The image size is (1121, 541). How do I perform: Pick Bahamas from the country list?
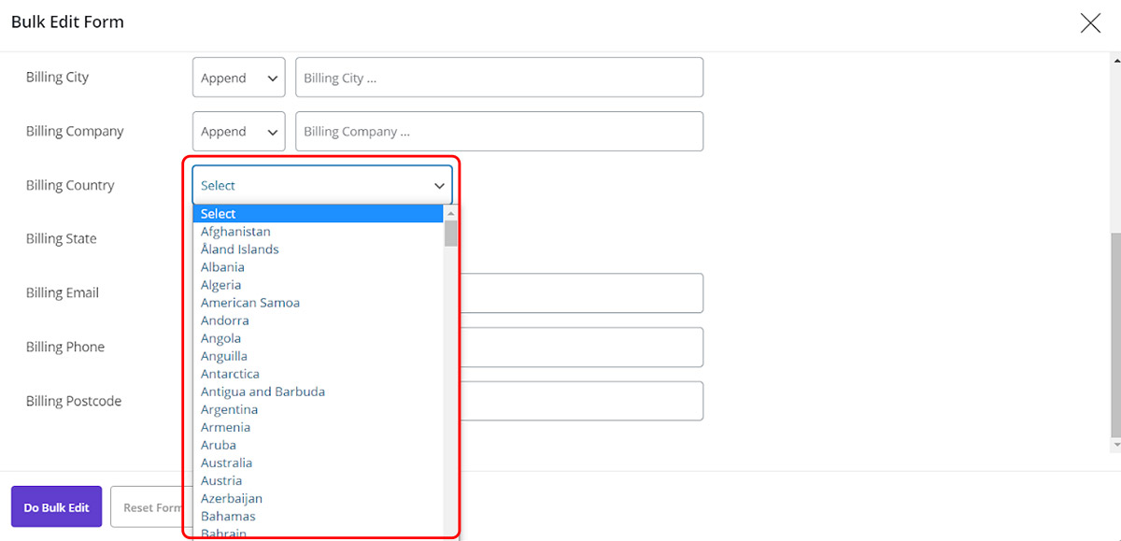(228, 516)
